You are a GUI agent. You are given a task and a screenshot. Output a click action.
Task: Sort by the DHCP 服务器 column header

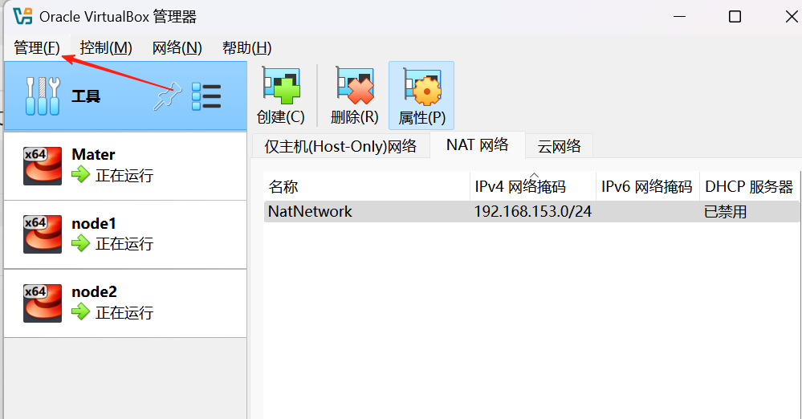click(x=749, y=187)
